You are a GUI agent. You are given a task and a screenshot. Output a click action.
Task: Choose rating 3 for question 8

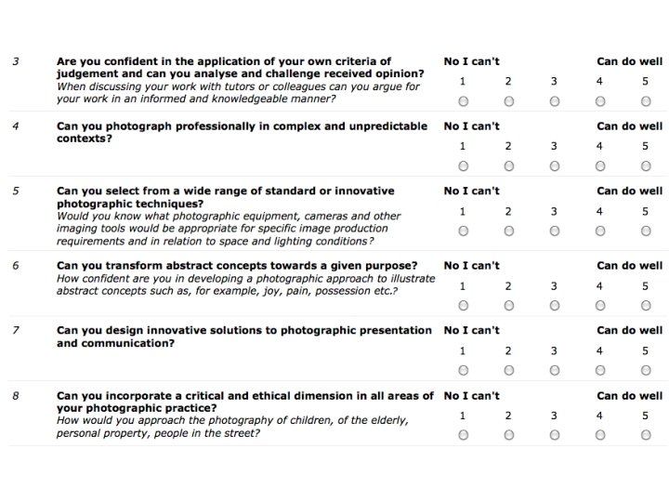(554, 435)
